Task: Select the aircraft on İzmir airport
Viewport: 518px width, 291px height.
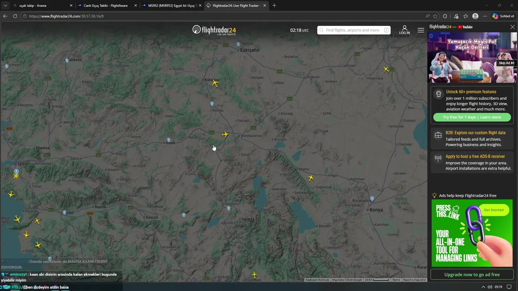Action: [x=16, y=176]
